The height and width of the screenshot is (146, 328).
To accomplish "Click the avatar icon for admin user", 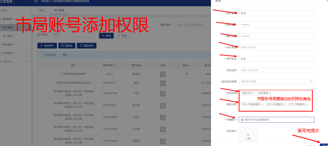I will coord(163,74).
